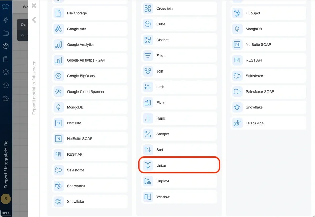Choose the Google Ads source icon
The image size is (315, 217).
point(59,29)
